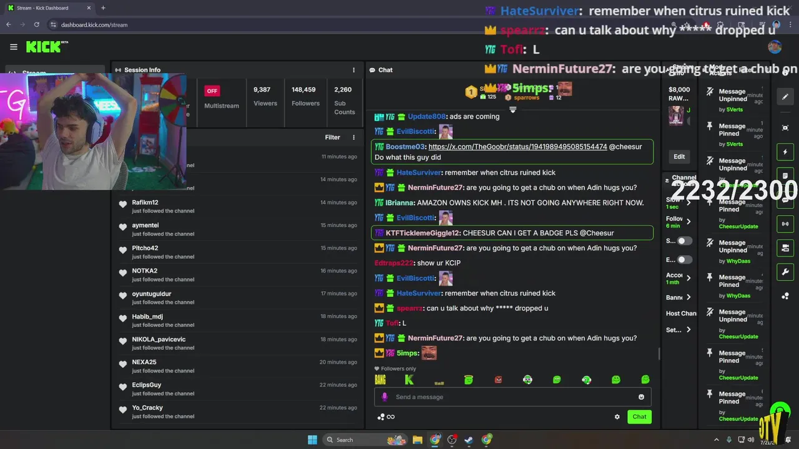Open activity feed three-dot menu
Viewport: 799px width, 449px height.
353,137
